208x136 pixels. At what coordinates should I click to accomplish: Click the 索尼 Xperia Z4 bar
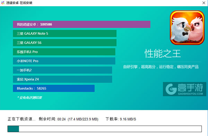pyautogui.click(x=62, y=79)
